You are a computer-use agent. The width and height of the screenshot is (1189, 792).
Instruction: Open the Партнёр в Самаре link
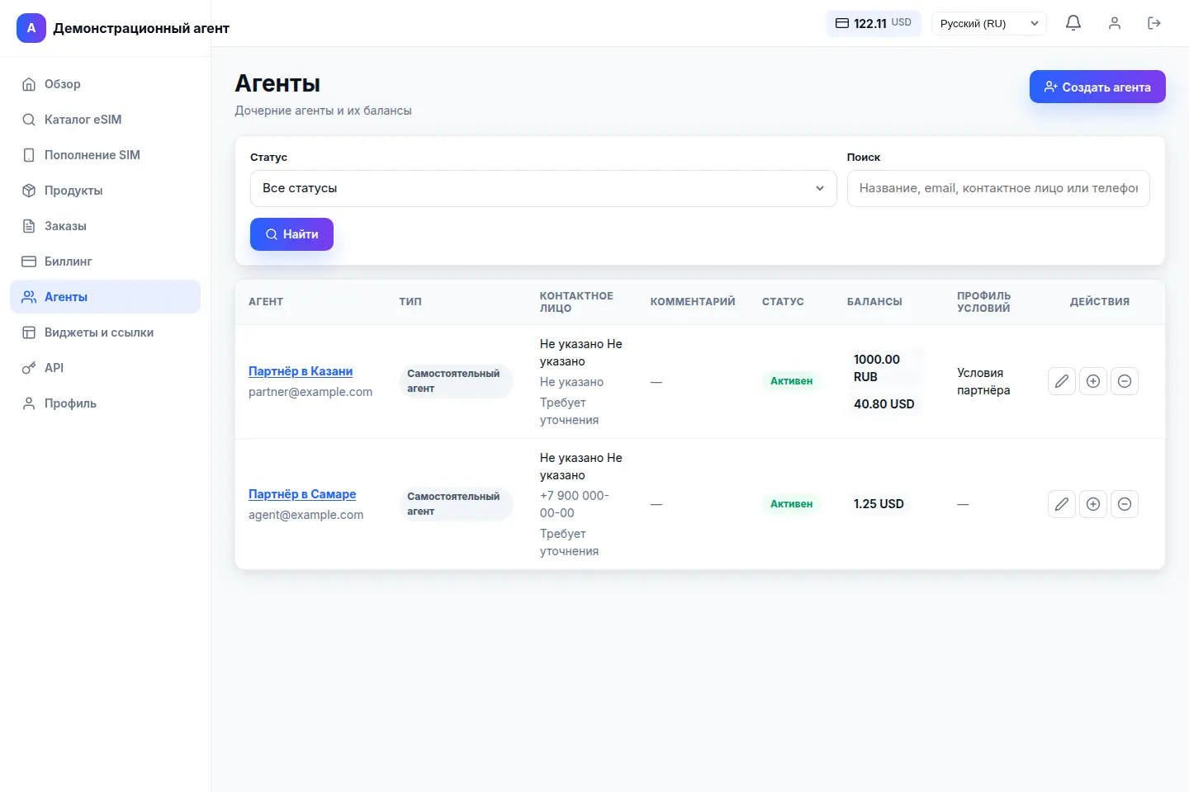(x=302, y=494)
